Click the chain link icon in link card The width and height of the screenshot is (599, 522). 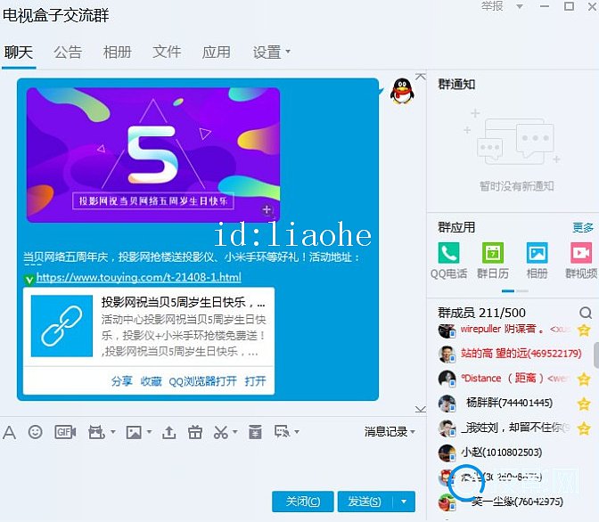pos(62,326)
